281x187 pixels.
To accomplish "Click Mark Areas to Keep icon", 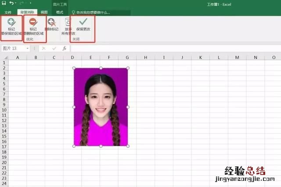I will tap(11, 22).
